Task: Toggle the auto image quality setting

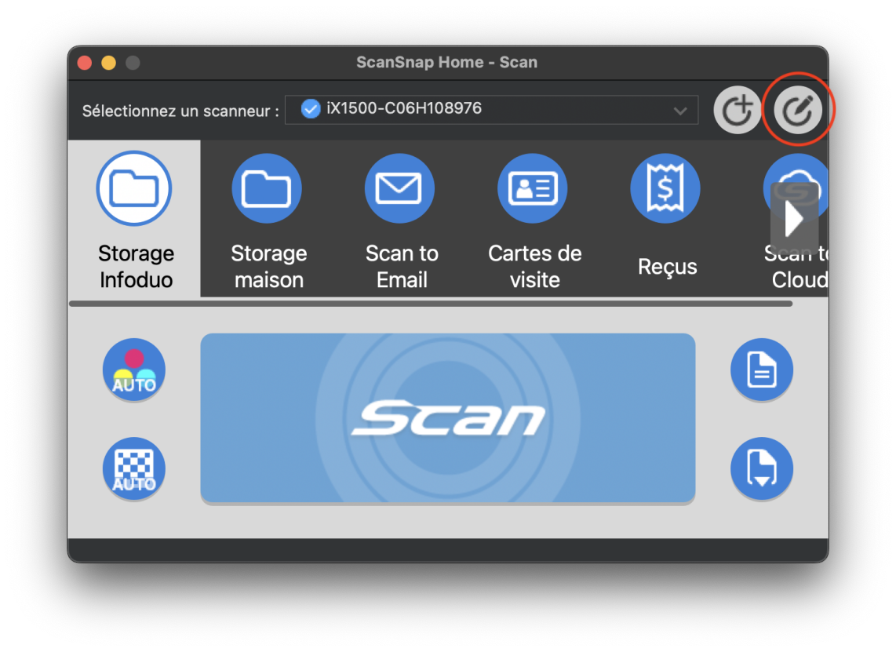Action: click(134, 469)
